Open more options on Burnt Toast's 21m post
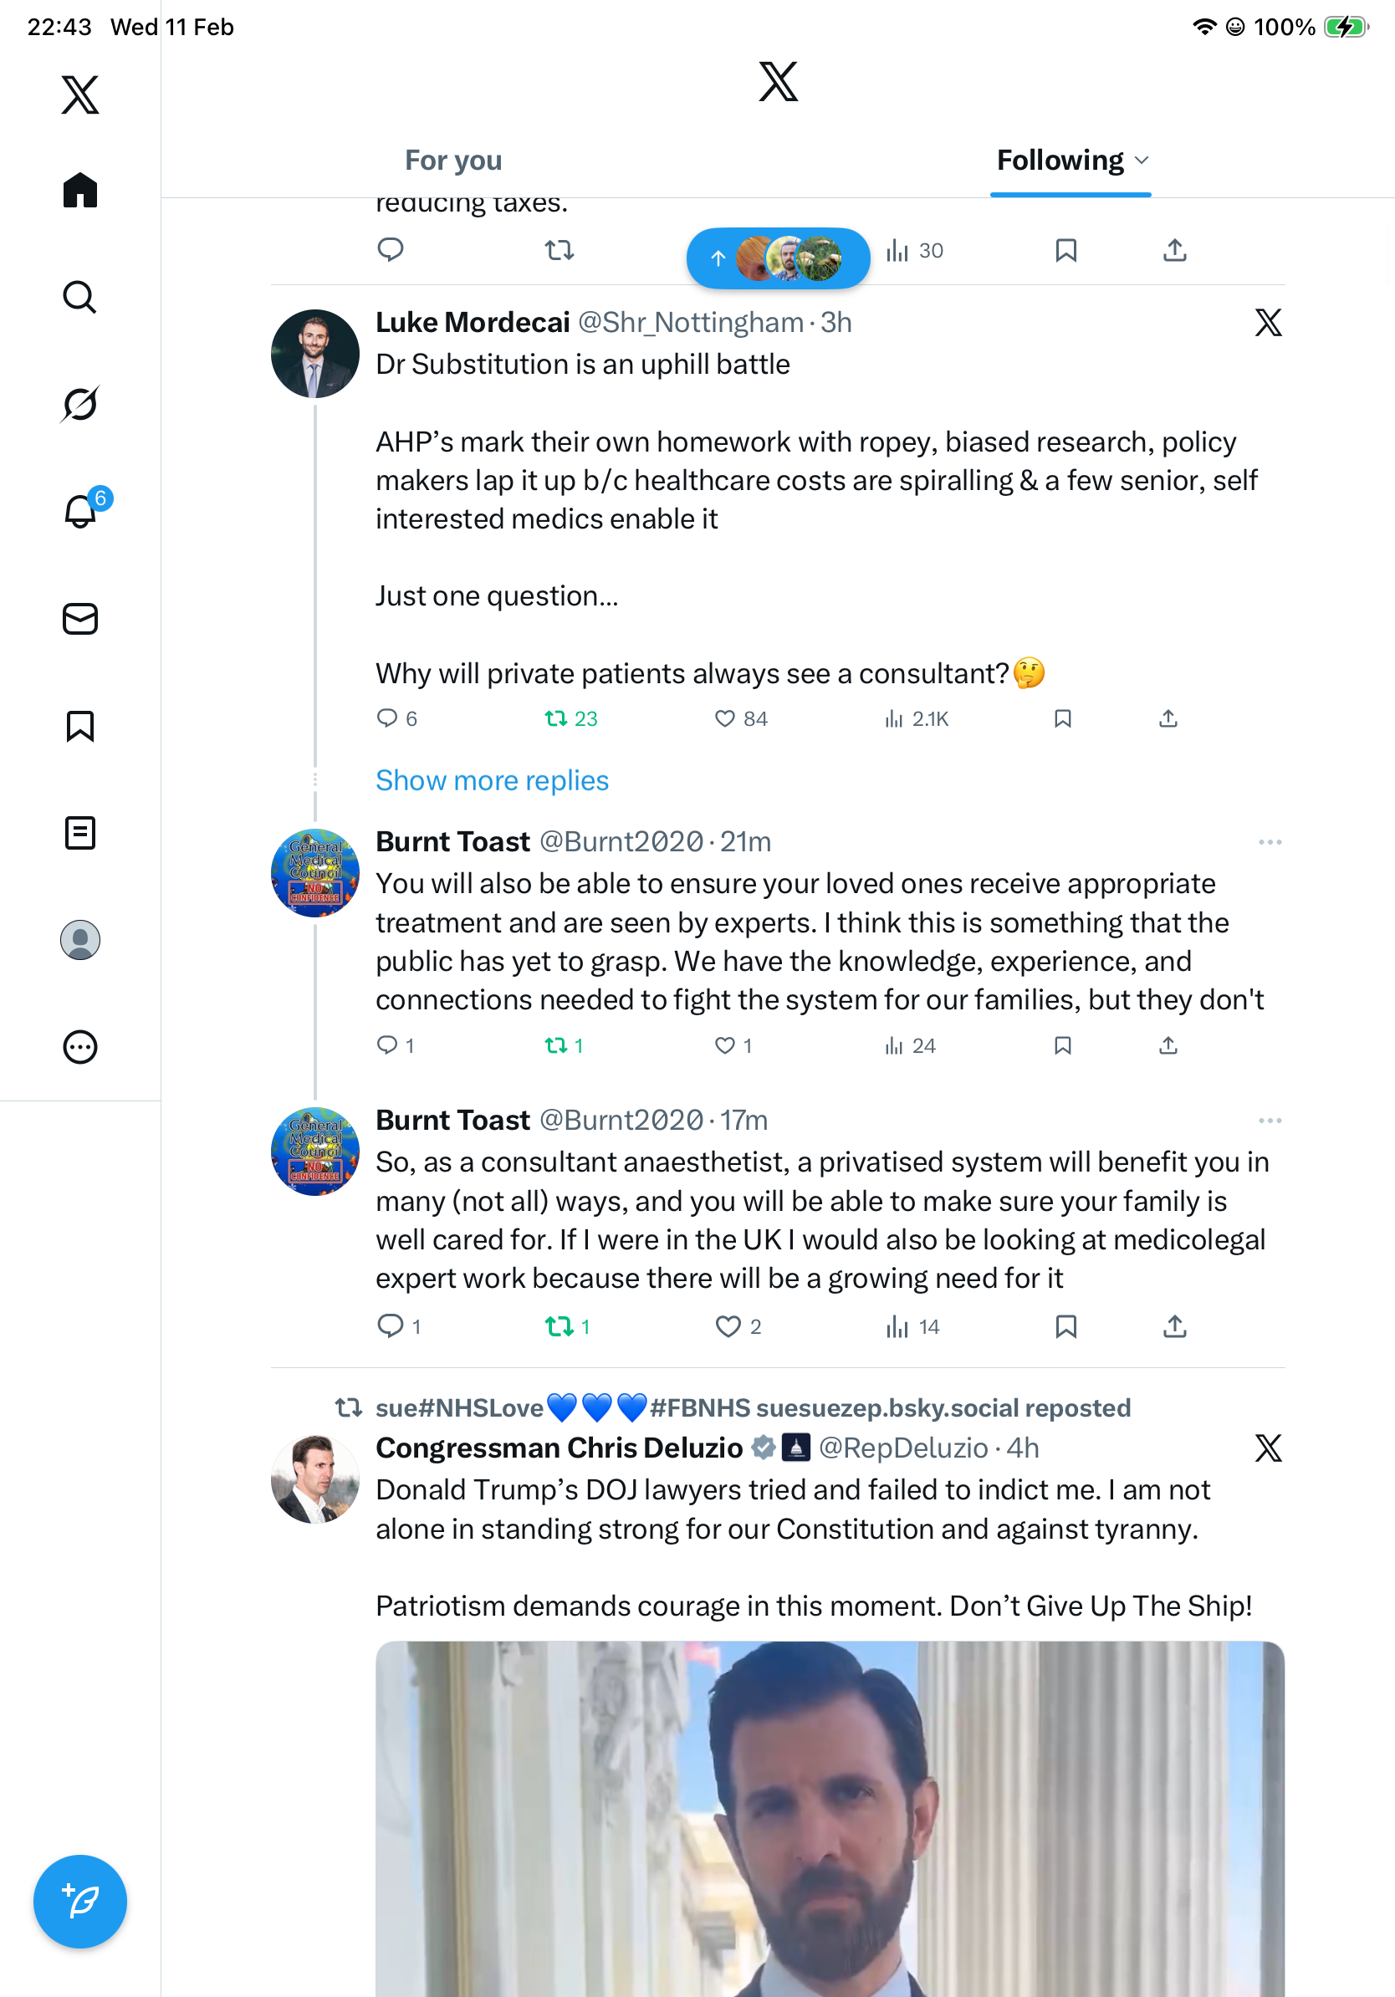 (1270, 842)
